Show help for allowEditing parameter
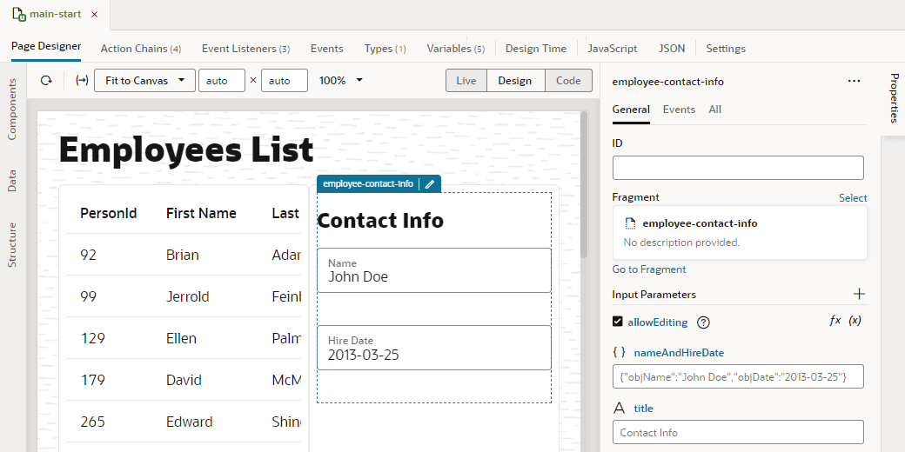Viewport: 905px width, 452px height. tap(703, 322)
